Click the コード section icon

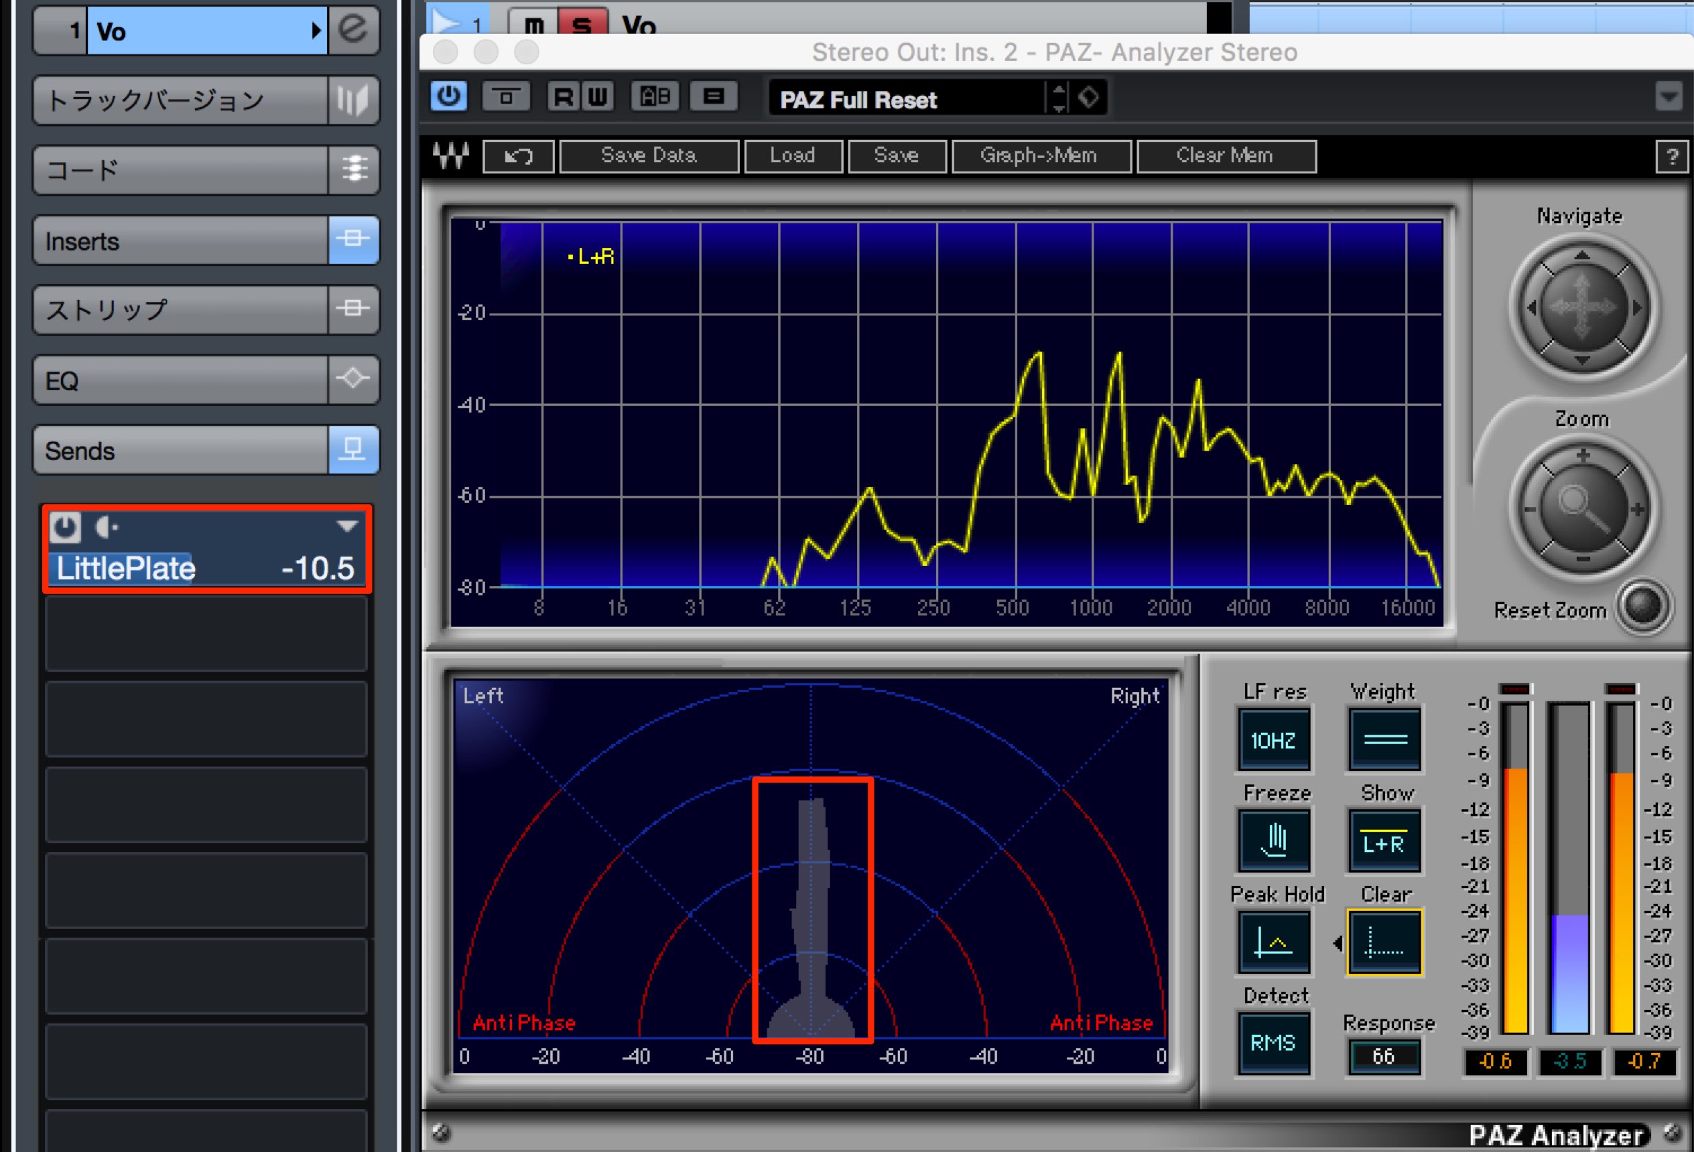pos(354,169)
